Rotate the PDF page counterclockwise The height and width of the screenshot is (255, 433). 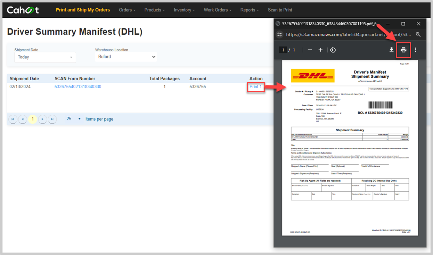click(333, 50)
